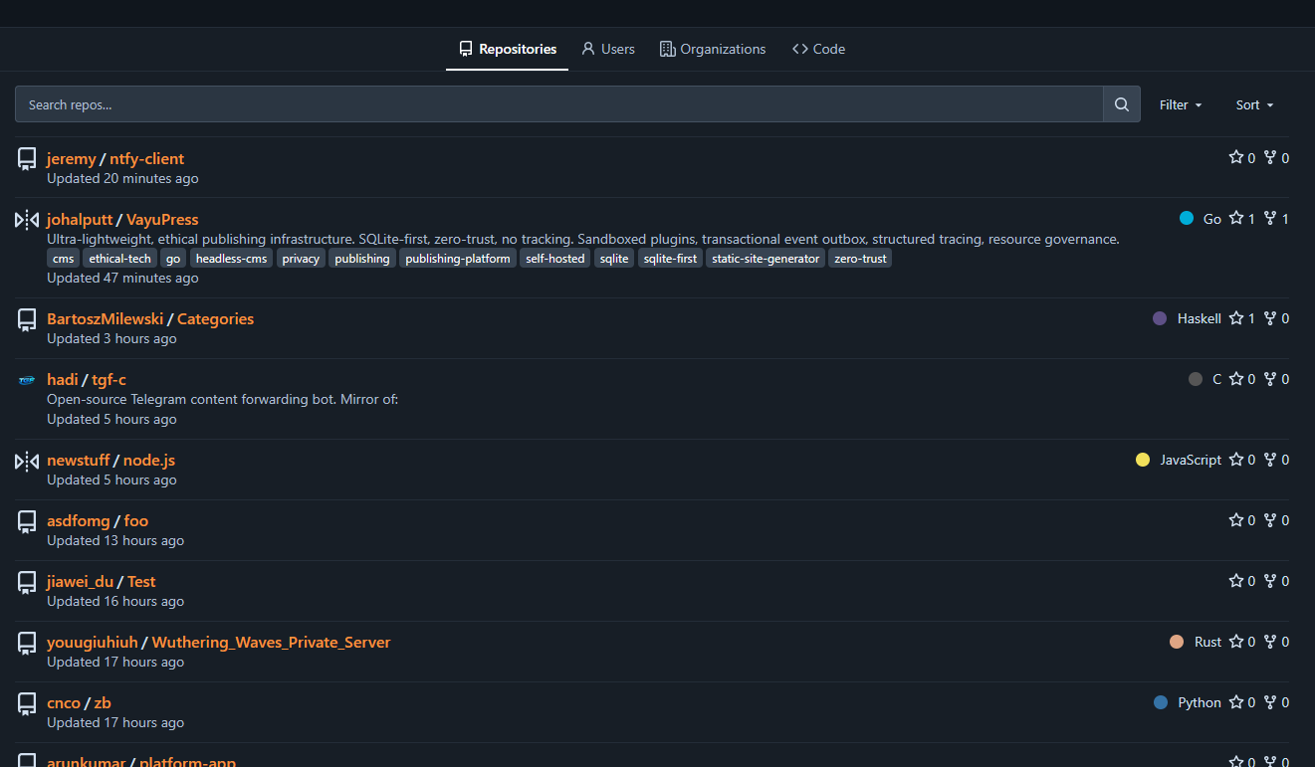This screenshot has width=1315, height=767.
Task: Select the cms topic tag
Action: (x=64, y=259)
